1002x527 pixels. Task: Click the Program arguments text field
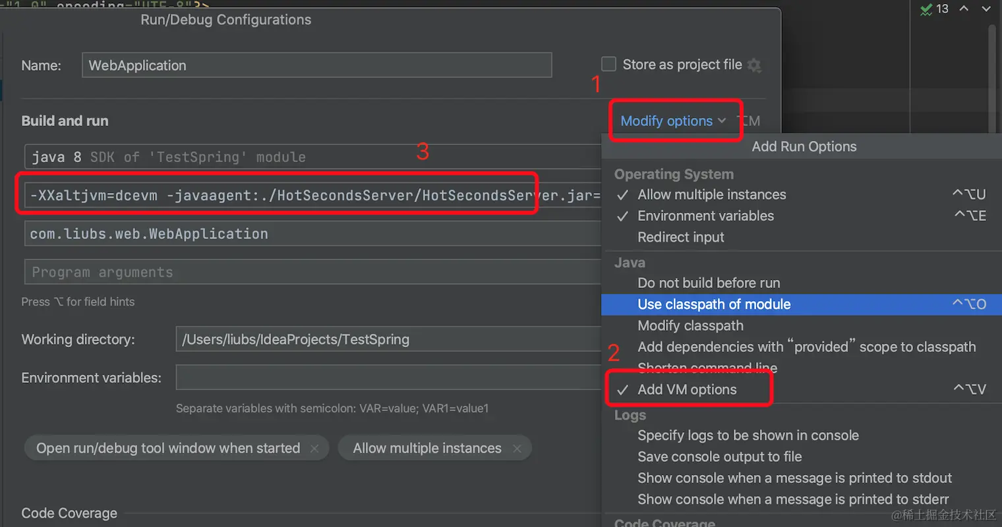310,272
